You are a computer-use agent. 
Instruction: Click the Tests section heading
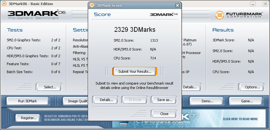pos(15,30)
